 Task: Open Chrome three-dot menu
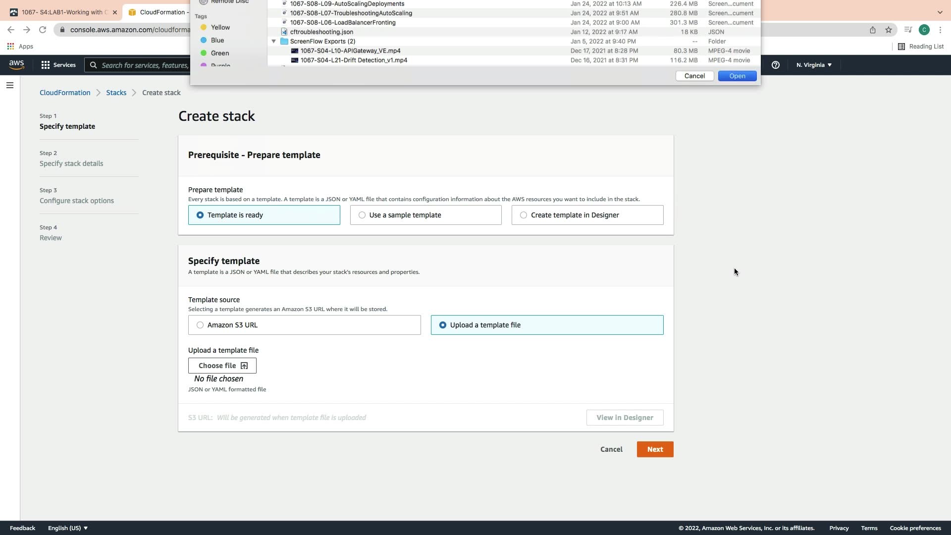click(x=940, y=30)
